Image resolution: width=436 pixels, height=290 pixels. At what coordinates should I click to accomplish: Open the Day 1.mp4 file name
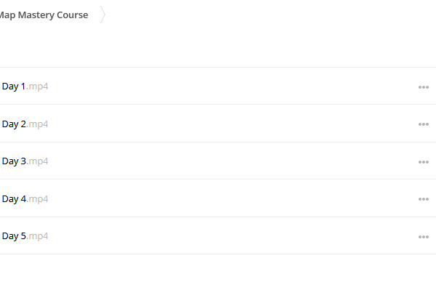pyautogui.click(x=25, y=86)
